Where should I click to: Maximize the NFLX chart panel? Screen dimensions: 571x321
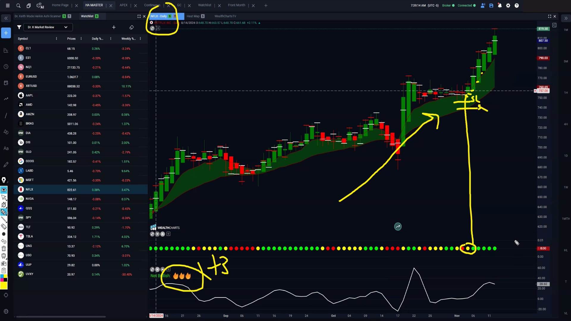point(550,16)
